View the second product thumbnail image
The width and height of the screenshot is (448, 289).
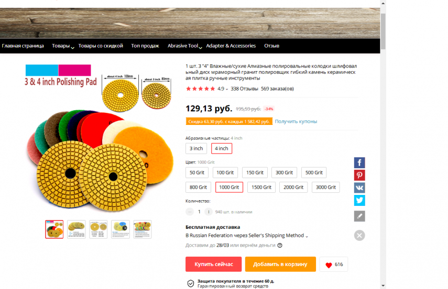(77, 229)
